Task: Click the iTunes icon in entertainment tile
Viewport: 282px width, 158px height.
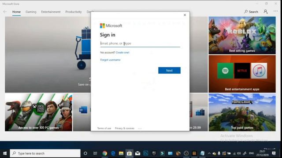Action: point(259,71)
